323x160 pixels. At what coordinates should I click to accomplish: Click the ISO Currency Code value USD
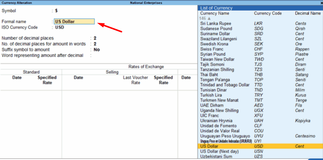pyautogui.click(x=60, y=27)
